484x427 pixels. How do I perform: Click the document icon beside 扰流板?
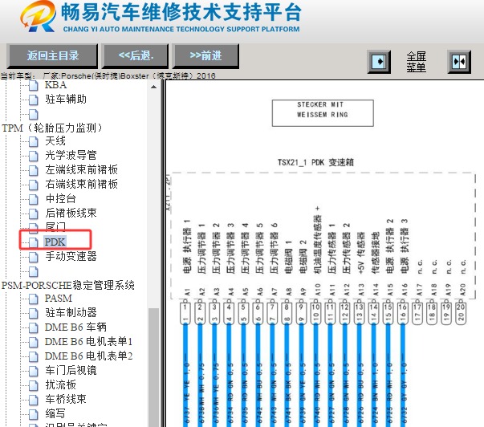34,385
